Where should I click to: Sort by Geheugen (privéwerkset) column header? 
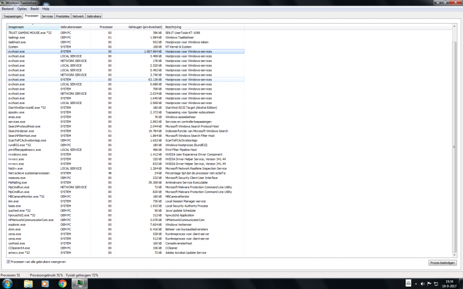(x=139, y=27)
